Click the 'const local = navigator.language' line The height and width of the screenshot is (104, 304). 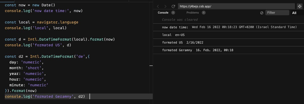coord(42,22)
